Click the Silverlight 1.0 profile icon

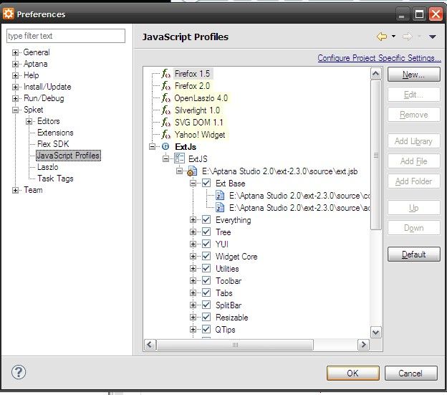(165, 110)
